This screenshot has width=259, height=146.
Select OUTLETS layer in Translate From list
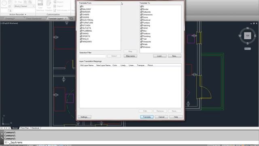(85, 28)
